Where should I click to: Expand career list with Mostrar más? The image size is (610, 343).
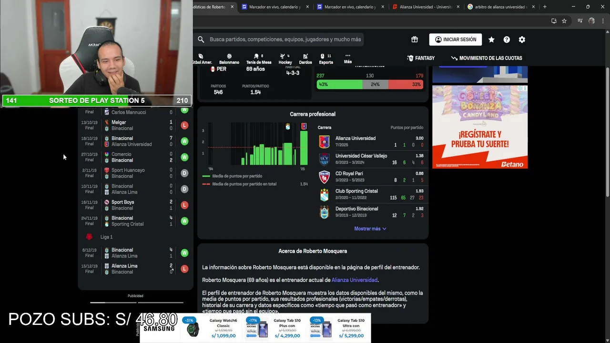click(370, 229)
